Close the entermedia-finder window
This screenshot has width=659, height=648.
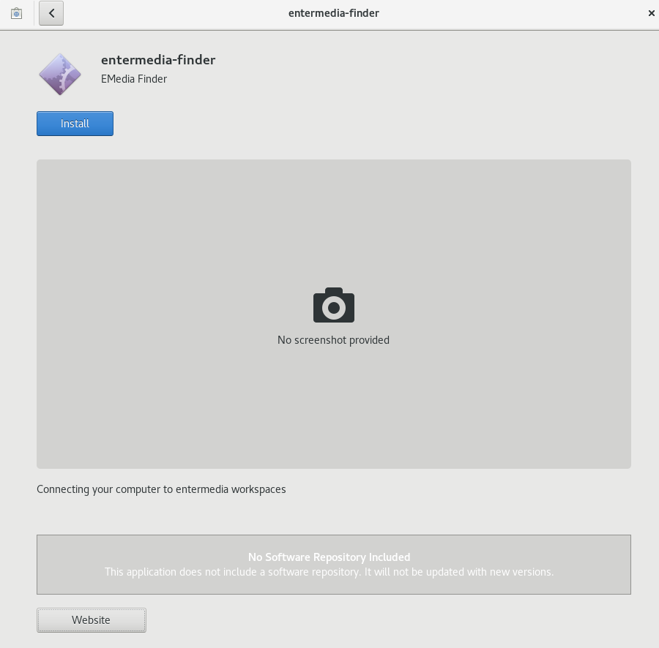pyautogui.click(x=651, y=13)
